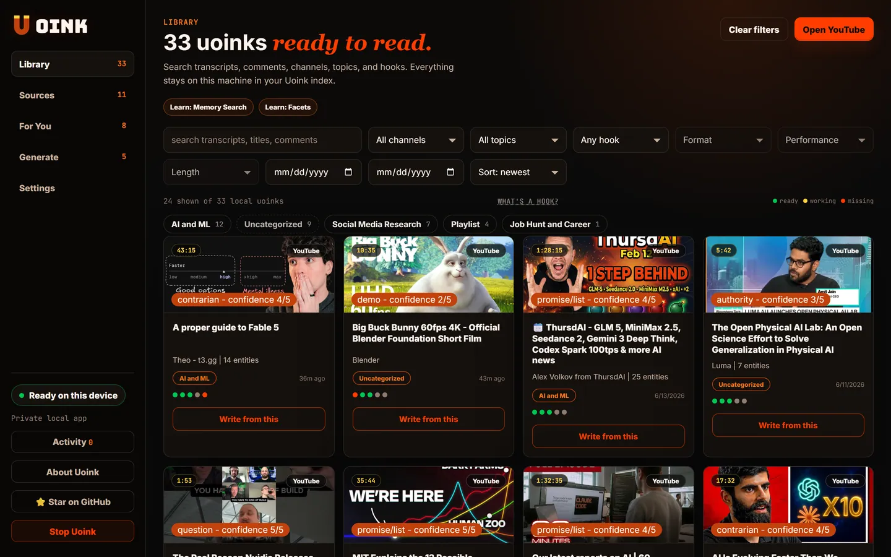
Task: Expand the All topics filter
Action: click(519, 140)
